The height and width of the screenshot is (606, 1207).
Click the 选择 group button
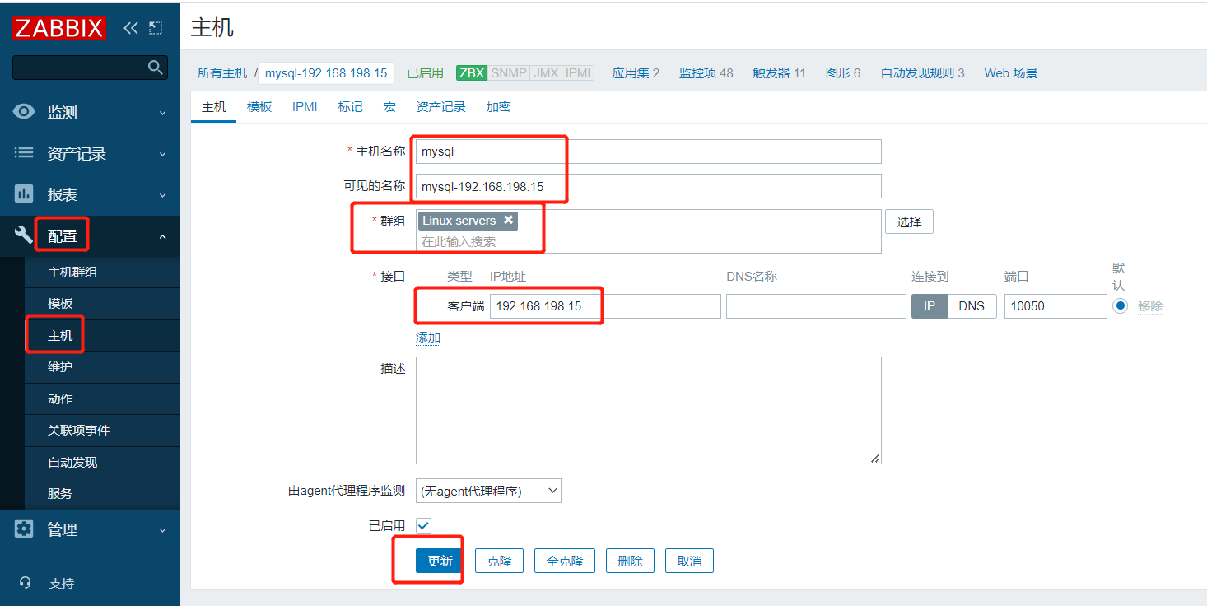click(909, 221)
